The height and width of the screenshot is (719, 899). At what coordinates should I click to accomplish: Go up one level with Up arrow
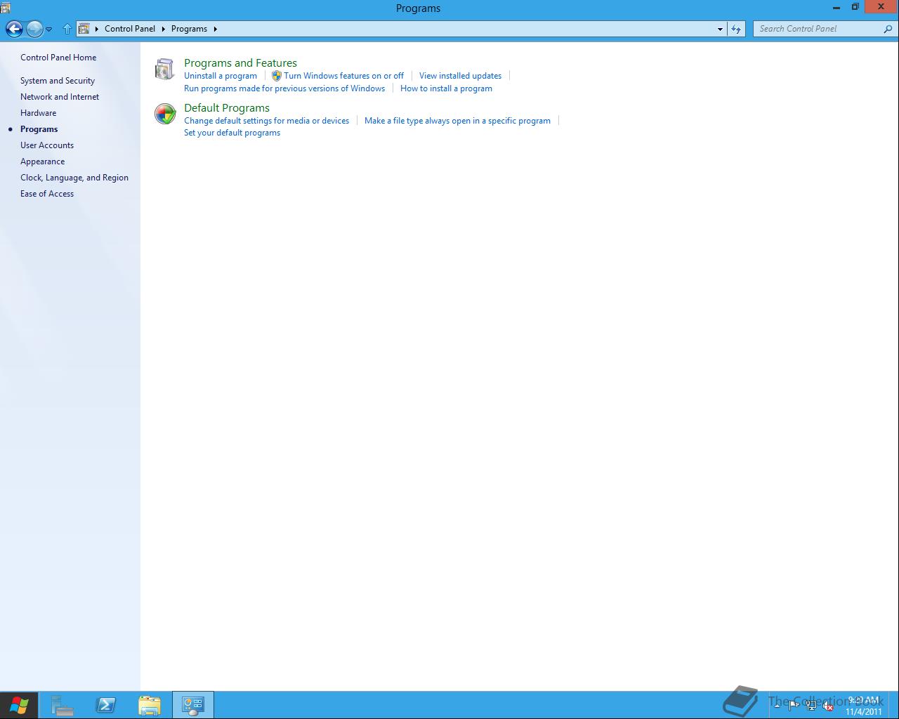coord(67,29)
